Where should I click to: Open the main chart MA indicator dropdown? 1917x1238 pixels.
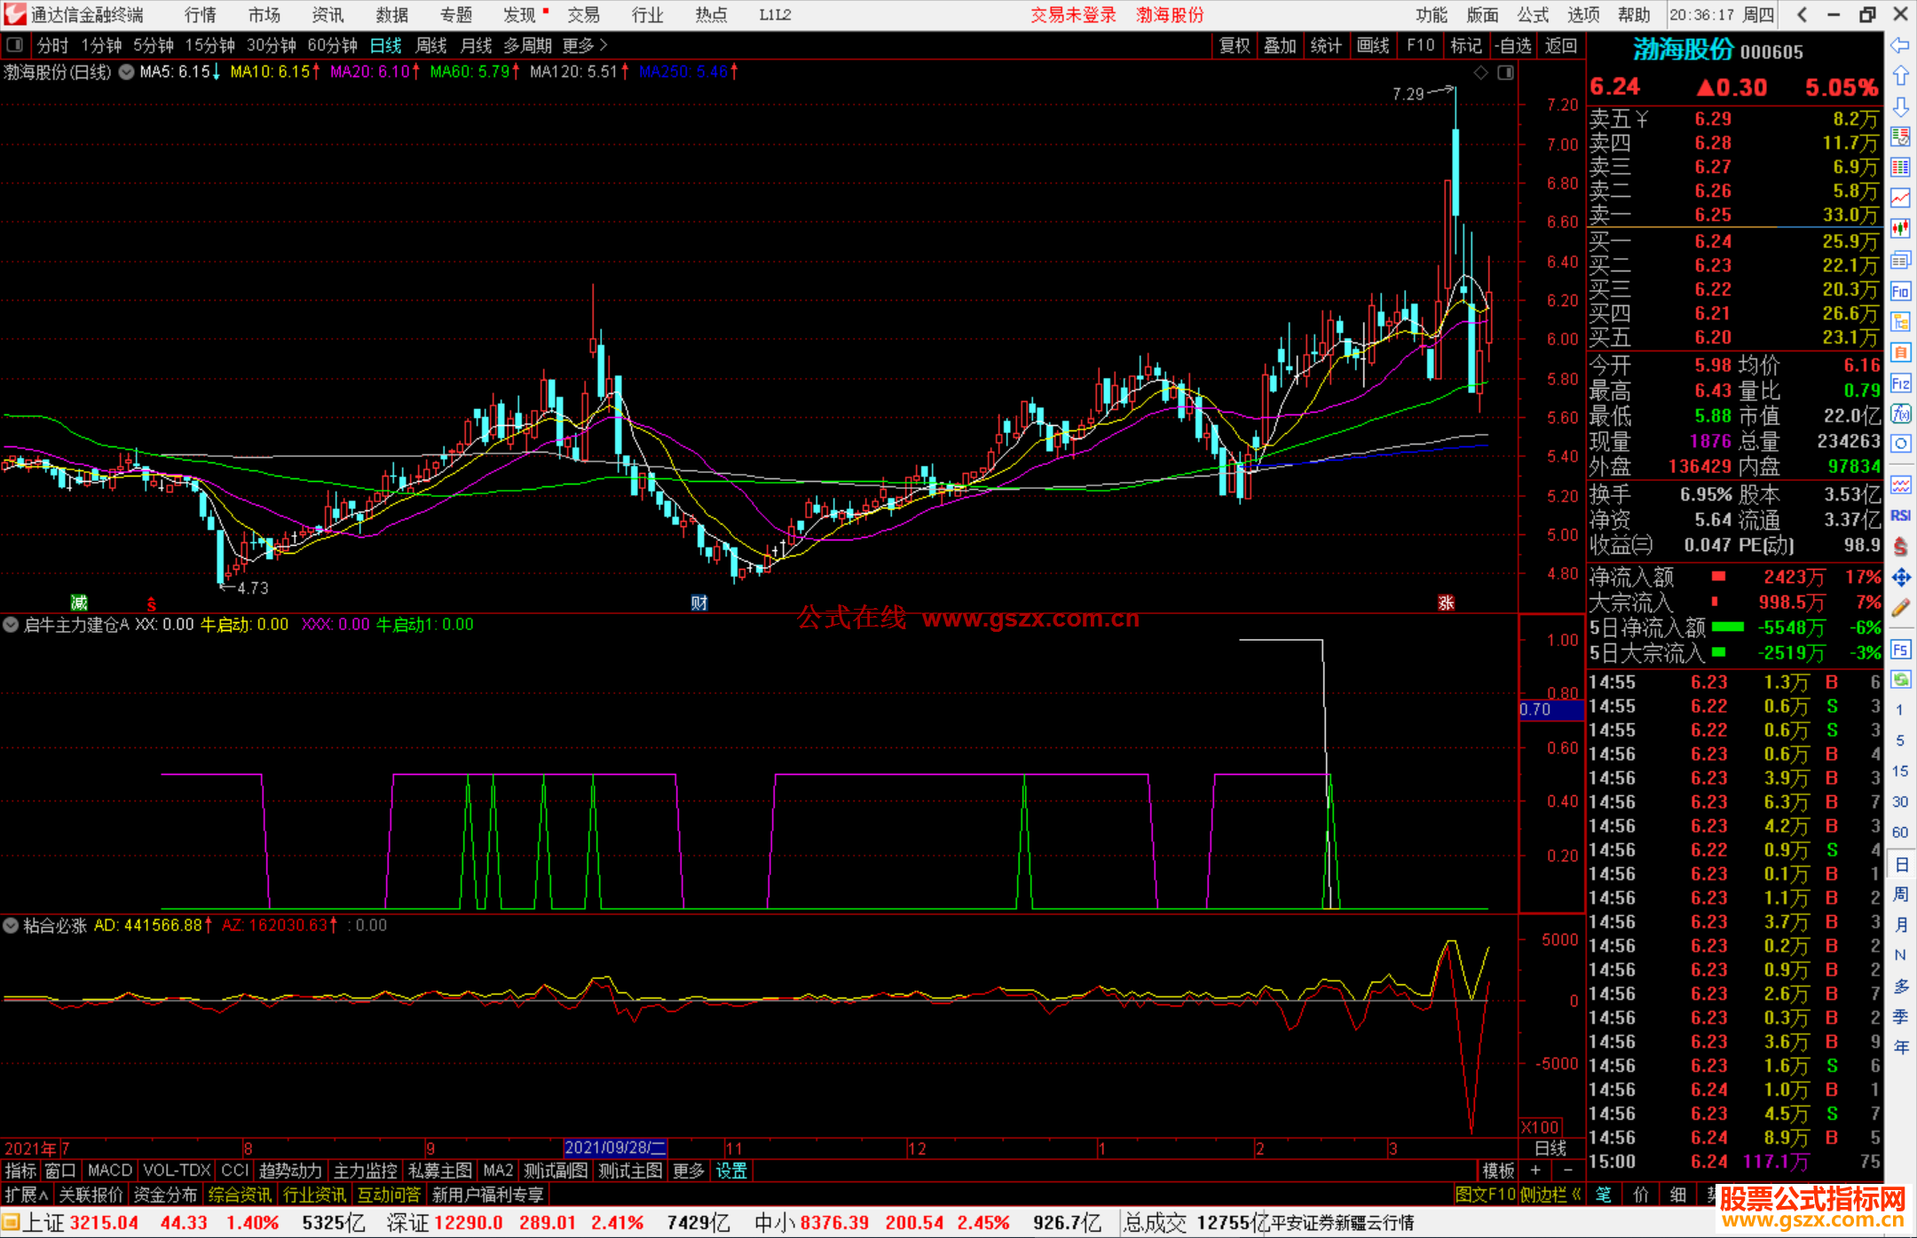coord(127,73)
